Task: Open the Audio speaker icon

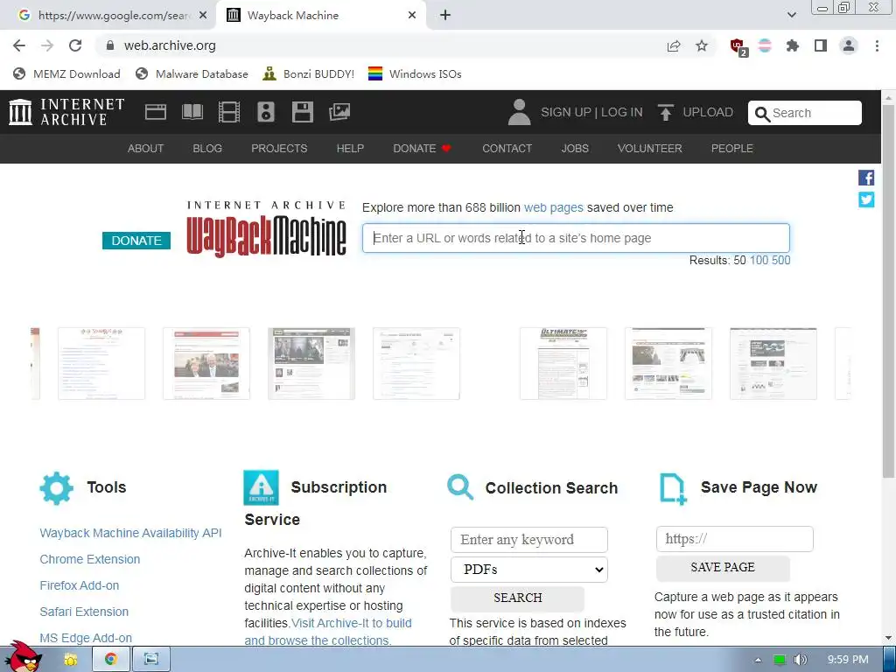Action: coord(266,112)
